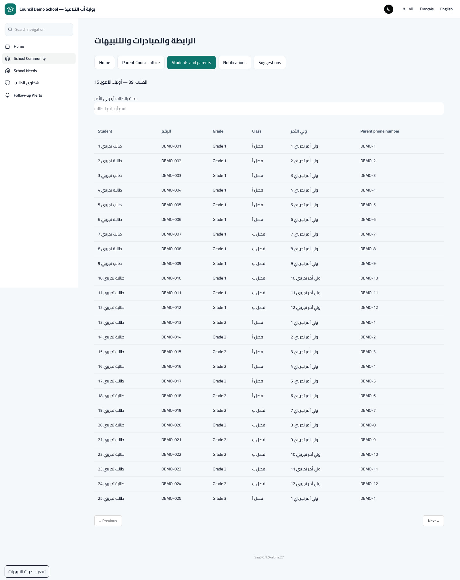Go to the Next page

433,521
